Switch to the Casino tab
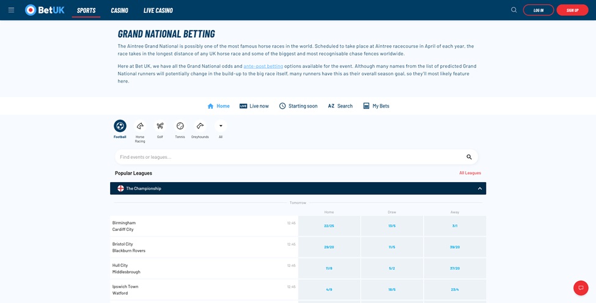 point(119,10)
